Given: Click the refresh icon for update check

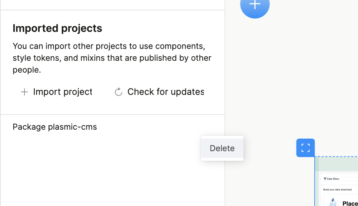Looking at the screenshot, I should coord(119,92).
